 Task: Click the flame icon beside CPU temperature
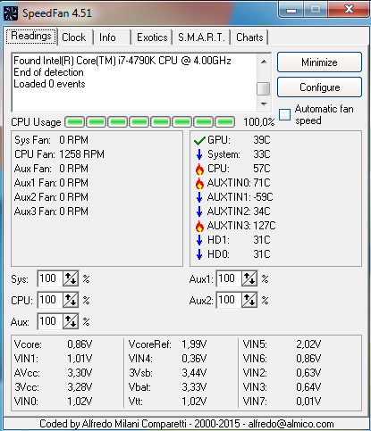199,169
